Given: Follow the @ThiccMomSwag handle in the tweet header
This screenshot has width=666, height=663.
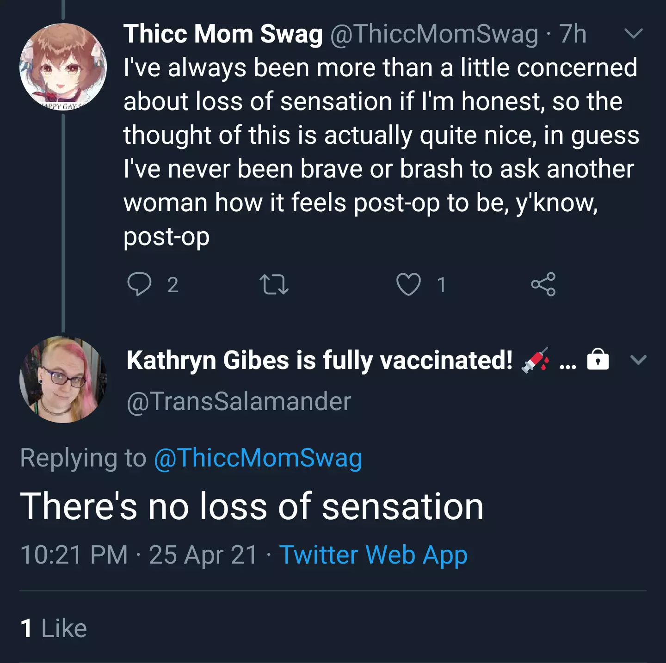Looking at the screenshot, I should click(x=434, y=34).
